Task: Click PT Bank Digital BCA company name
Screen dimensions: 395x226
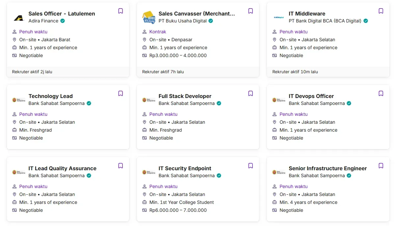Action: pos(325,21)
